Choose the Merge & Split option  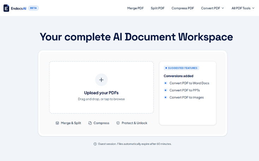click(68, 123)
